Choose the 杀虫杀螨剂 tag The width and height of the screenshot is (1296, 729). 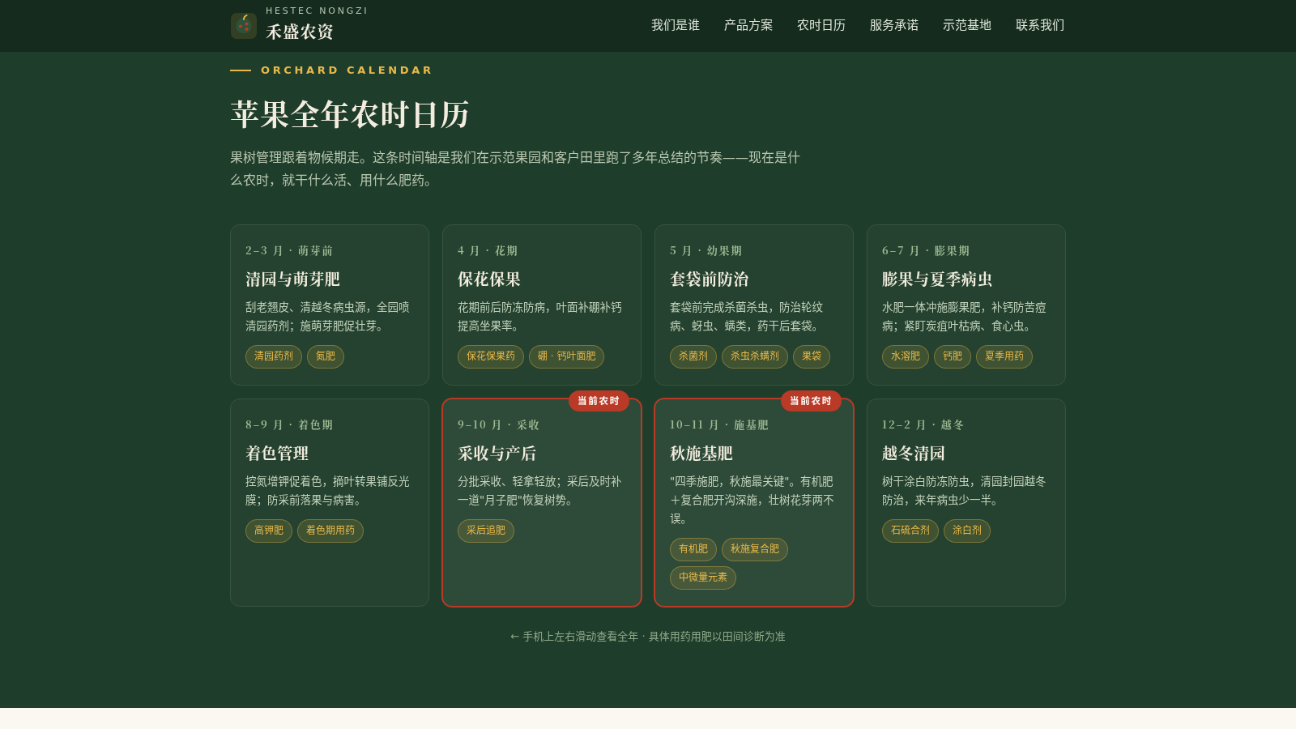point(755,356)
